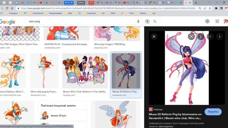Open the Bloom with blue wings thumbnail

pyautogui.click(x=115, y=114)
